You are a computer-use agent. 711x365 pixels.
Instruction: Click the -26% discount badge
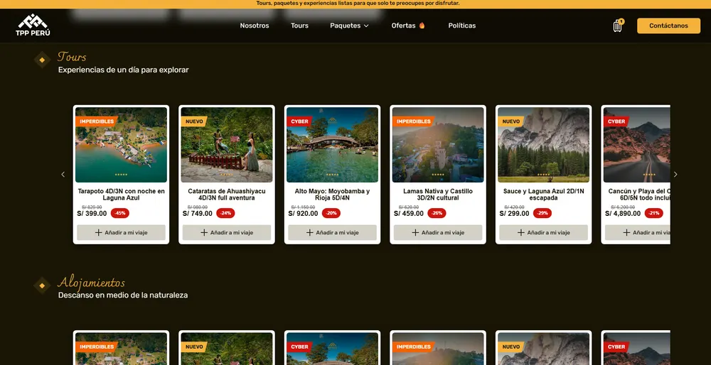pos(437,213)
